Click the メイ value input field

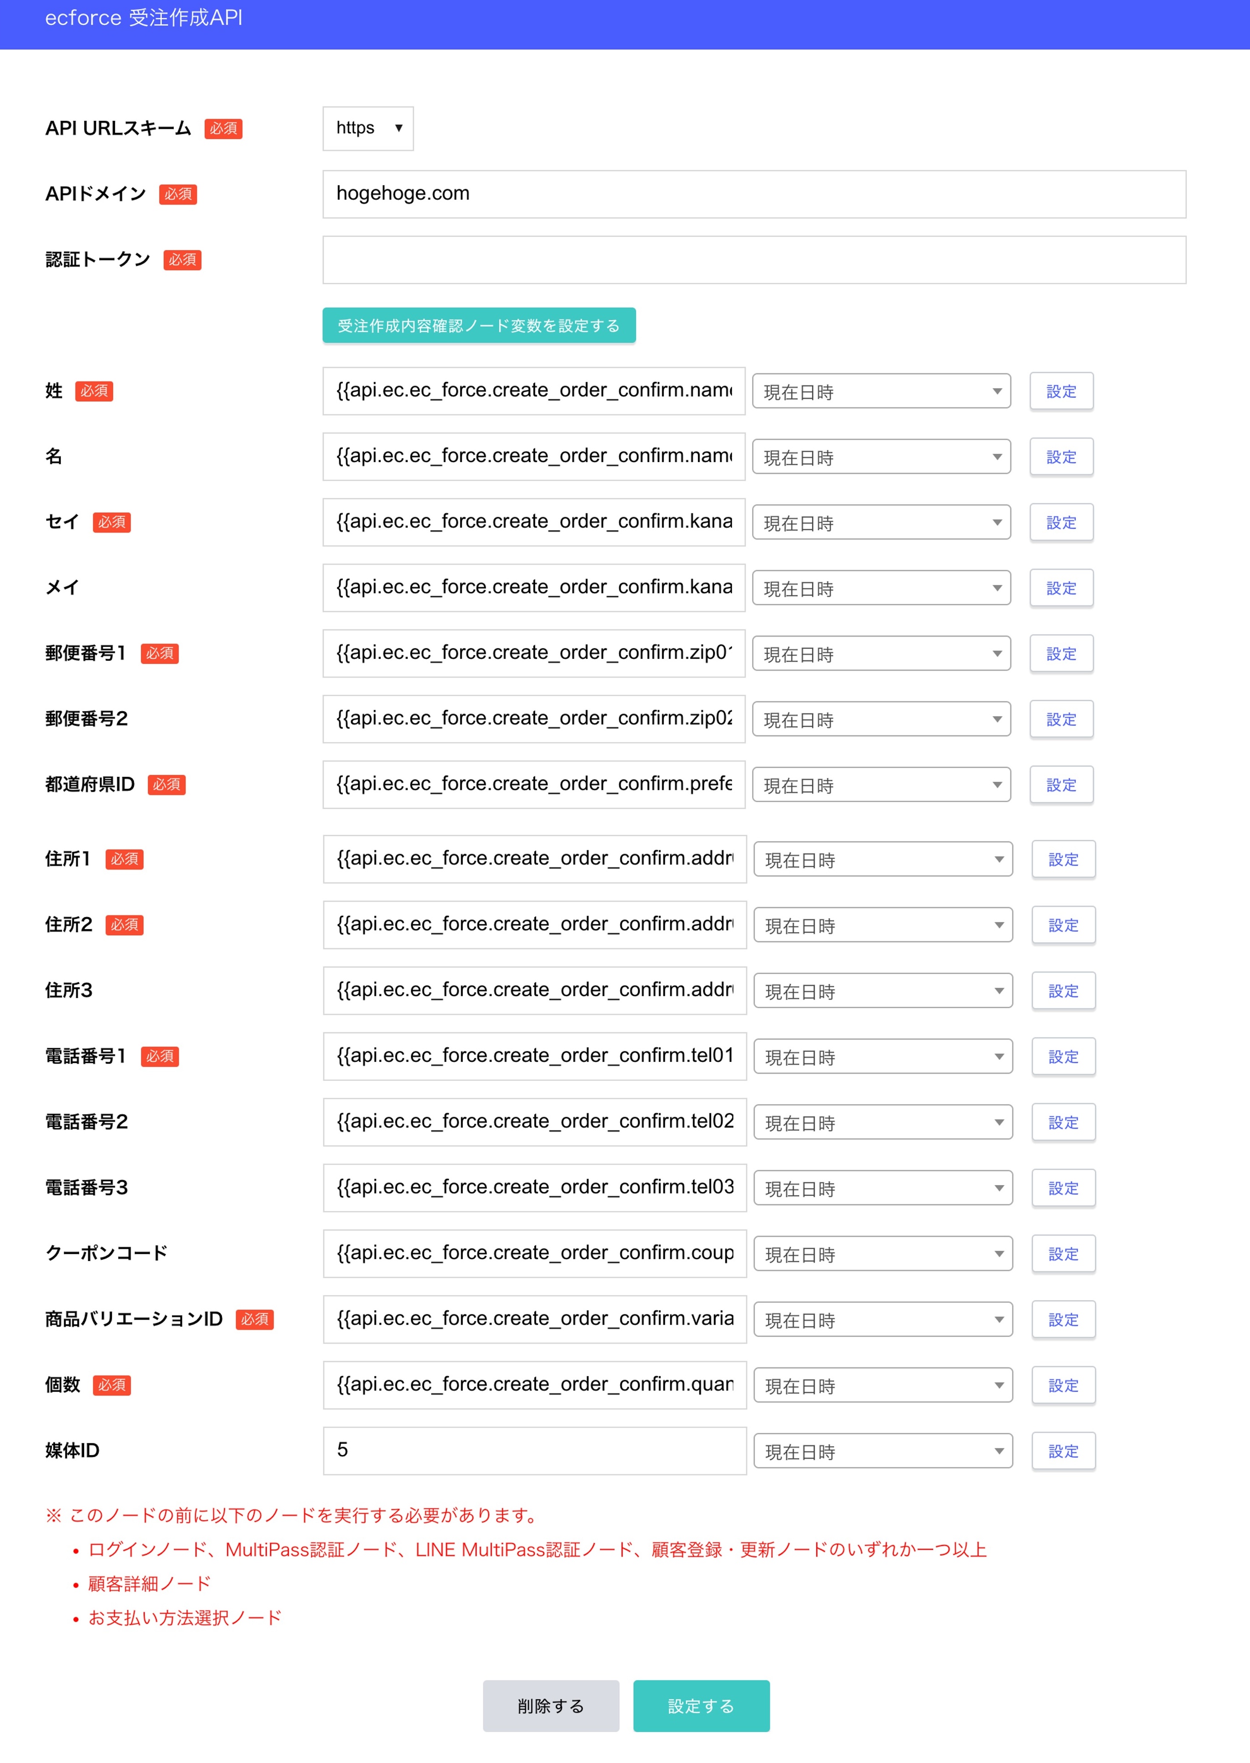click(x=534, y=587)
